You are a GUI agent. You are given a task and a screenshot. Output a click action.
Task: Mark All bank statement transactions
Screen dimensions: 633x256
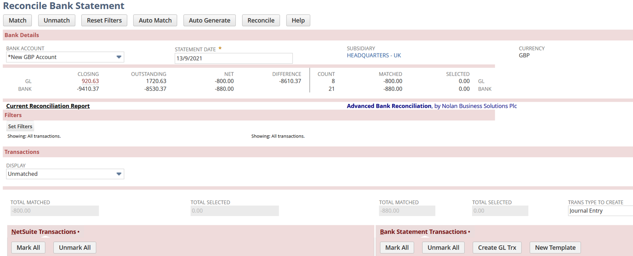pos(397,247)
